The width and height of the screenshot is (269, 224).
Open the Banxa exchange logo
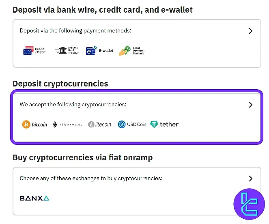click(x=34, y=198)
